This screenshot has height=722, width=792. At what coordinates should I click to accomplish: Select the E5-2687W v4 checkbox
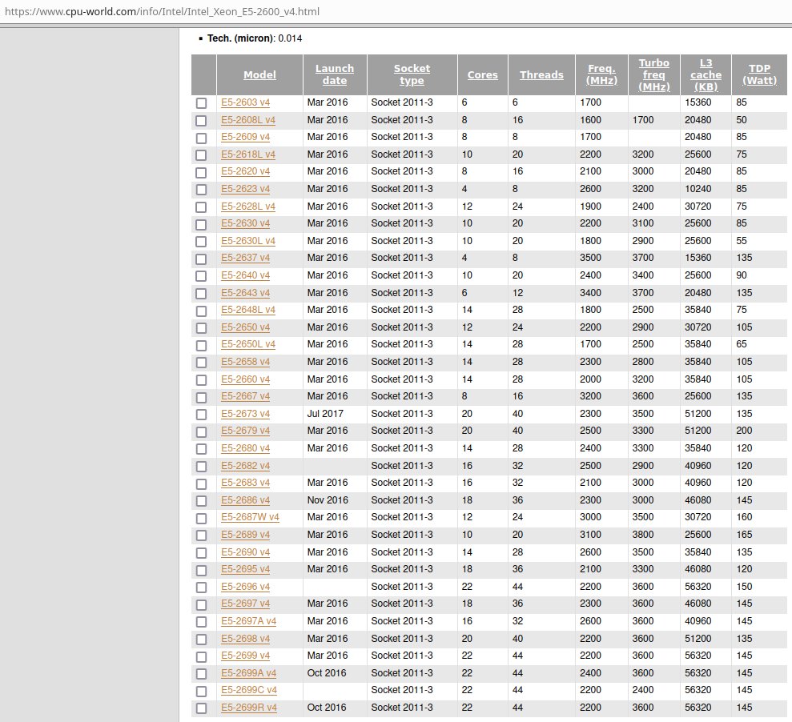pos(202,518)
